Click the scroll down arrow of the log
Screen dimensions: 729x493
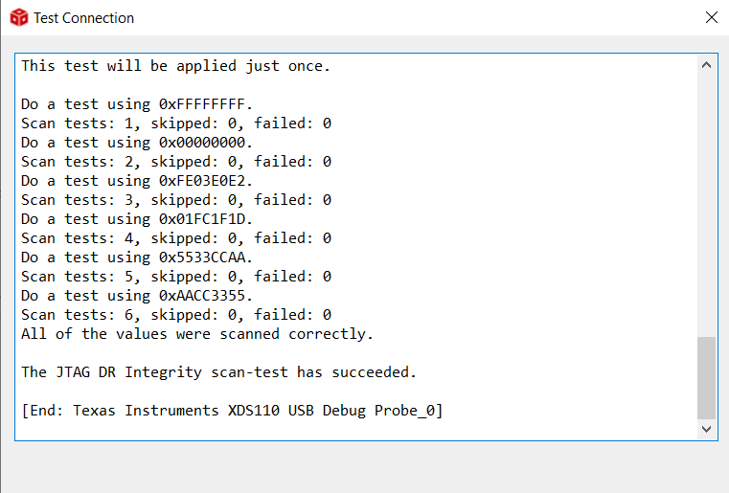[x=706, y=430]
